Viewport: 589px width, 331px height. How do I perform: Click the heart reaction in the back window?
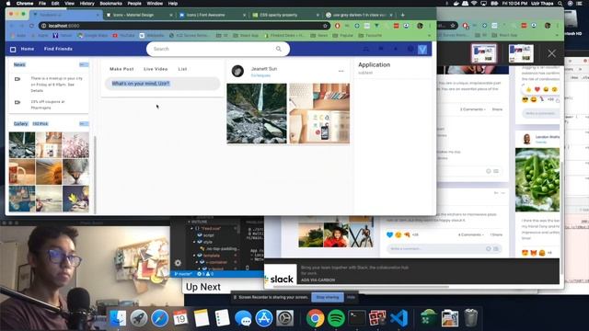pyautogui.click(x=537, y=89)
